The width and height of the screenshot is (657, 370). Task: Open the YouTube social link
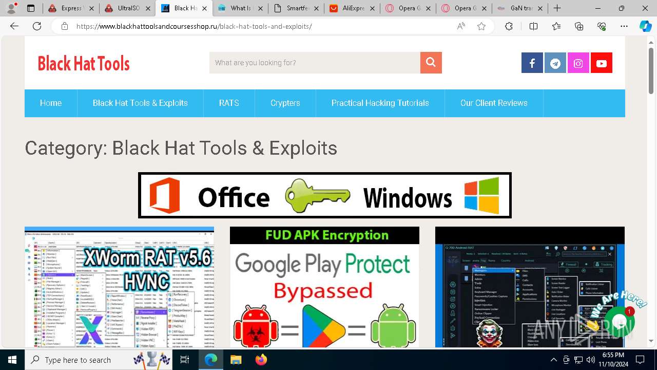tap(602, 63)
